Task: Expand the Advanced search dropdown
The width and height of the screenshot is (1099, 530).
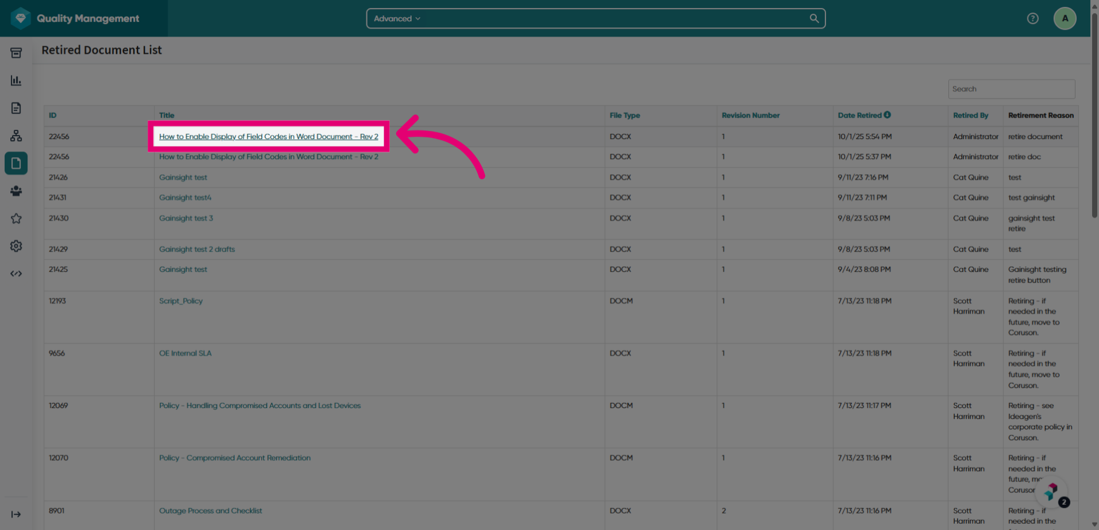Action: click(397, 18)
